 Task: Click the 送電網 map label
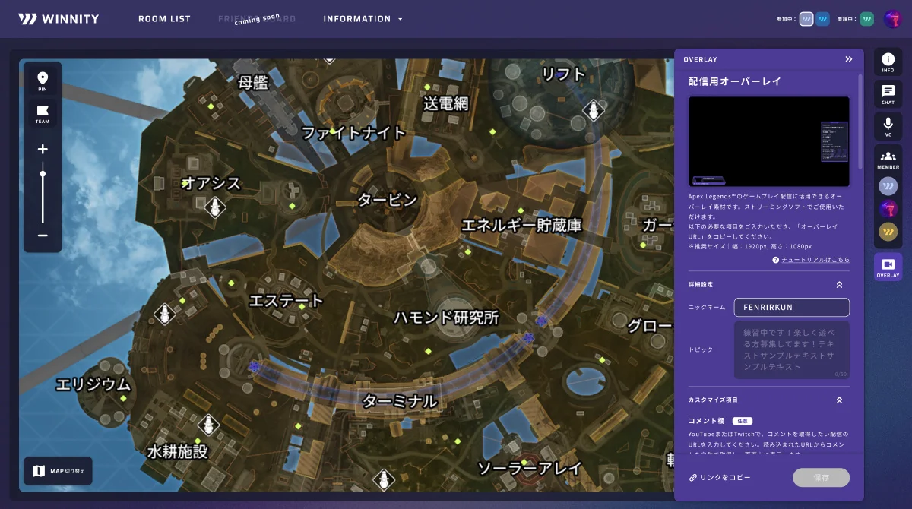click(446, 103)
